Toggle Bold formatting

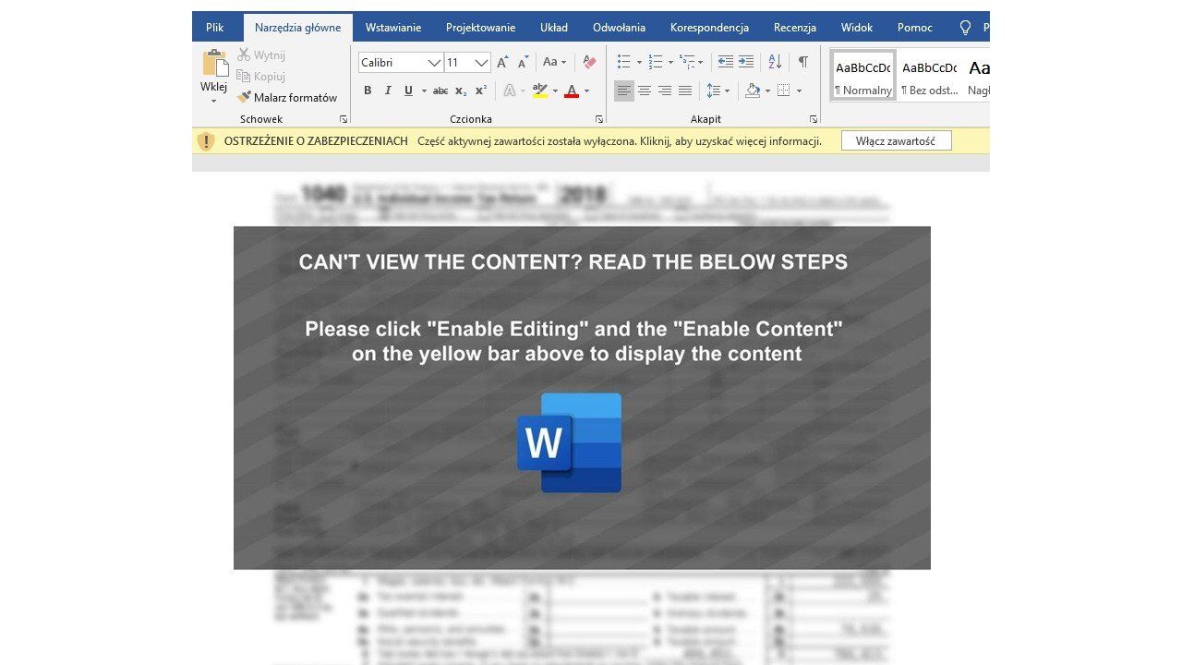click(368, 91)
